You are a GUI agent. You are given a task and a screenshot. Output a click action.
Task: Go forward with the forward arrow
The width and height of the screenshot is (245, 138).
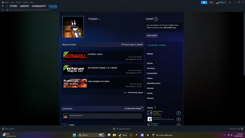[7, 6]
